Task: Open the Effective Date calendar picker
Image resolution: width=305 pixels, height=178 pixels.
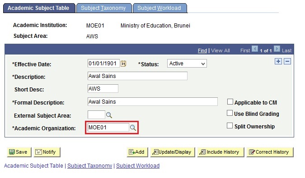Action: coord(123,64)
